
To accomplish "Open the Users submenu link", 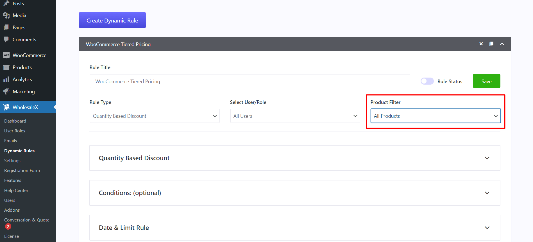I will [x=10, y=200].
